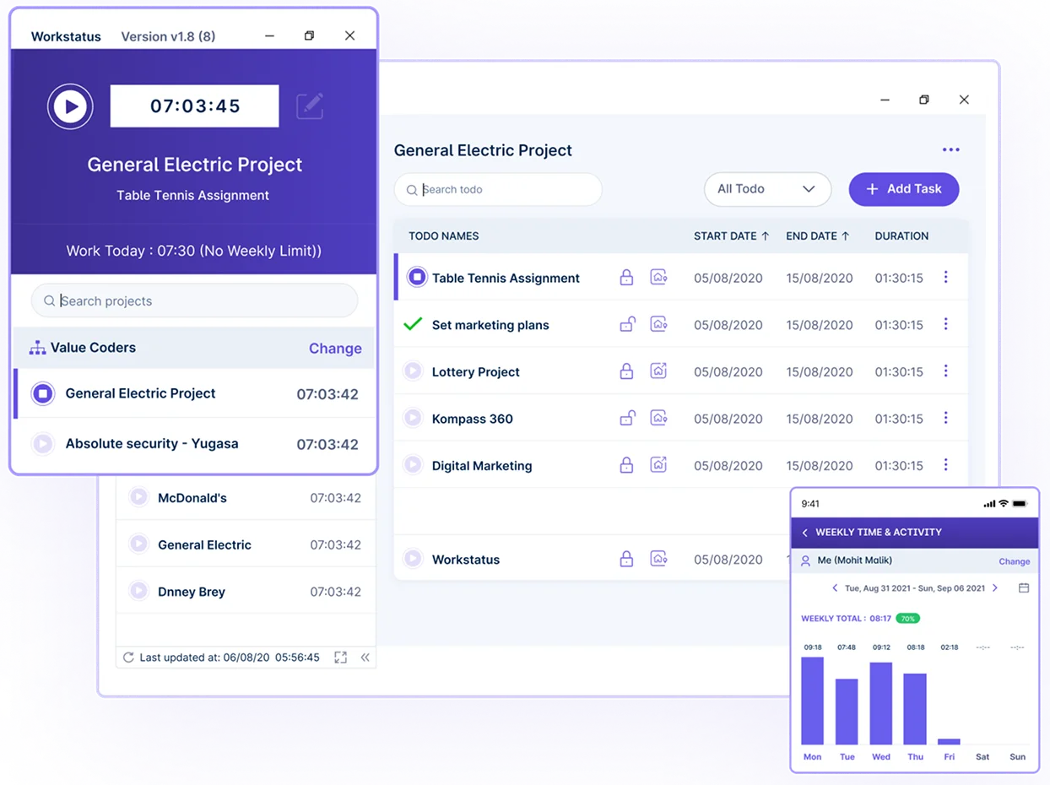Screen dimensions: 1050x785
Task: Toggle the unlocked icon on Kompass 360
Action: [x=628, y=418]
